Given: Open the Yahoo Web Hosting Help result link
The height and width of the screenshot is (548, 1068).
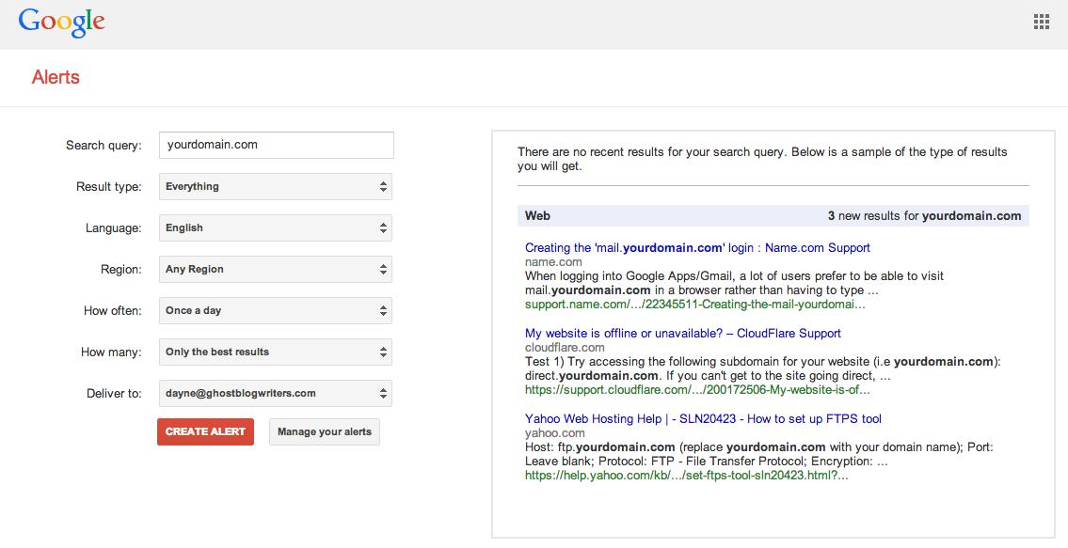Looking at the screenshot, I should tap(703, 418).
